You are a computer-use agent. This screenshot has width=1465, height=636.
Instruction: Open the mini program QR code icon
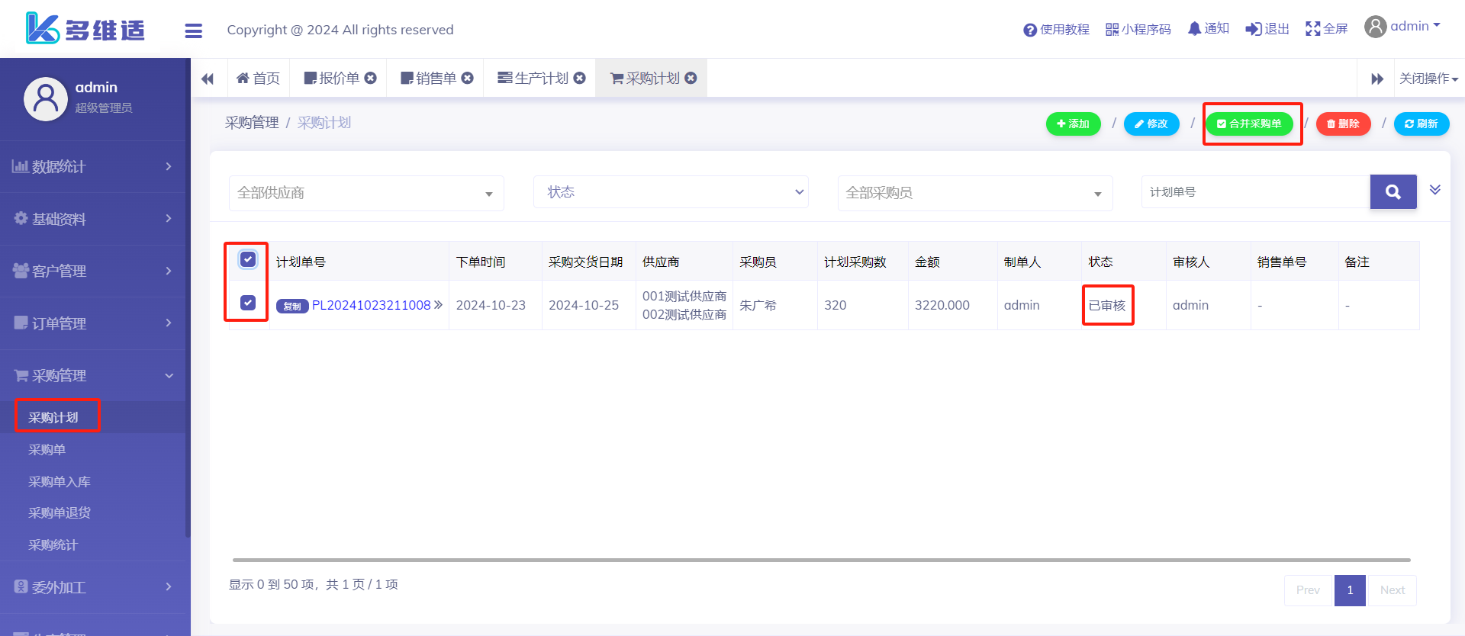(1112, 29)
